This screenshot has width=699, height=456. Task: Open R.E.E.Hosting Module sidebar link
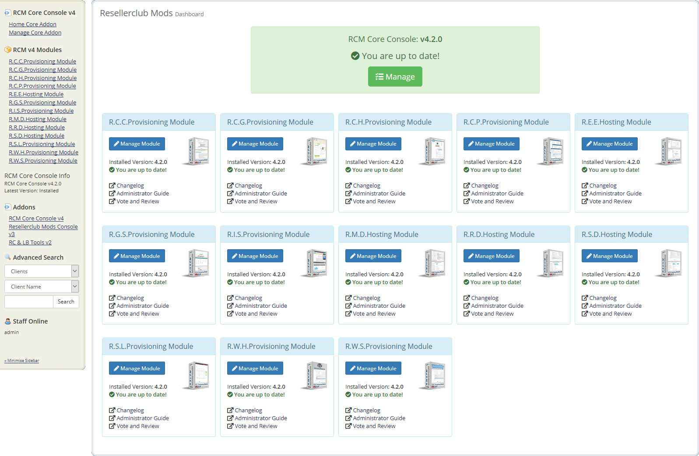tap(36, 94)
